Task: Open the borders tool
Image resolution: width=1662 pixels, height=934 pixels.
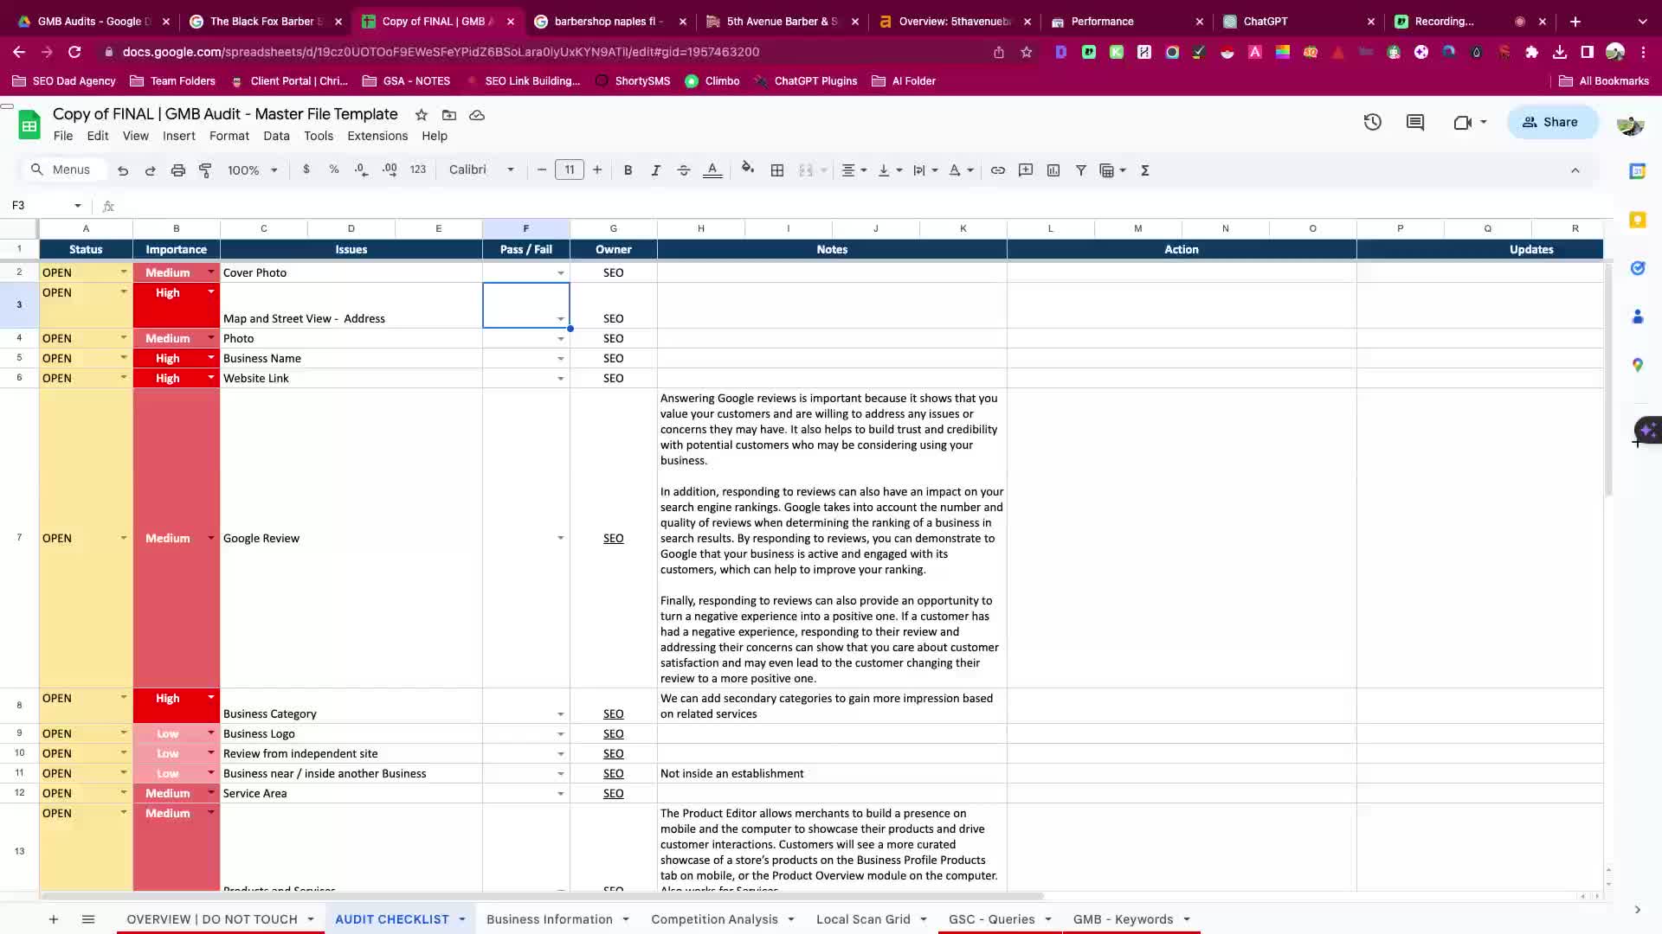Action: [777, 170]
